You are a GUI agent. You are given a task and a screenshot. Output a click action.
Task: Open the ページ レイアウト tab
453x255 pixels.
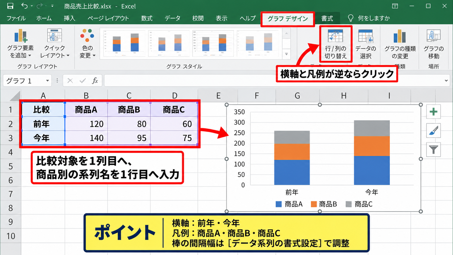coord(108,18)
